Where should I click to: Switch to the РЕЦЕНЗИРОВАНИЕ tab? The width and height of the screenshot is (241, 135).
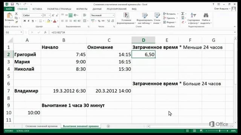pyautogui.click(x=117, y=9)
